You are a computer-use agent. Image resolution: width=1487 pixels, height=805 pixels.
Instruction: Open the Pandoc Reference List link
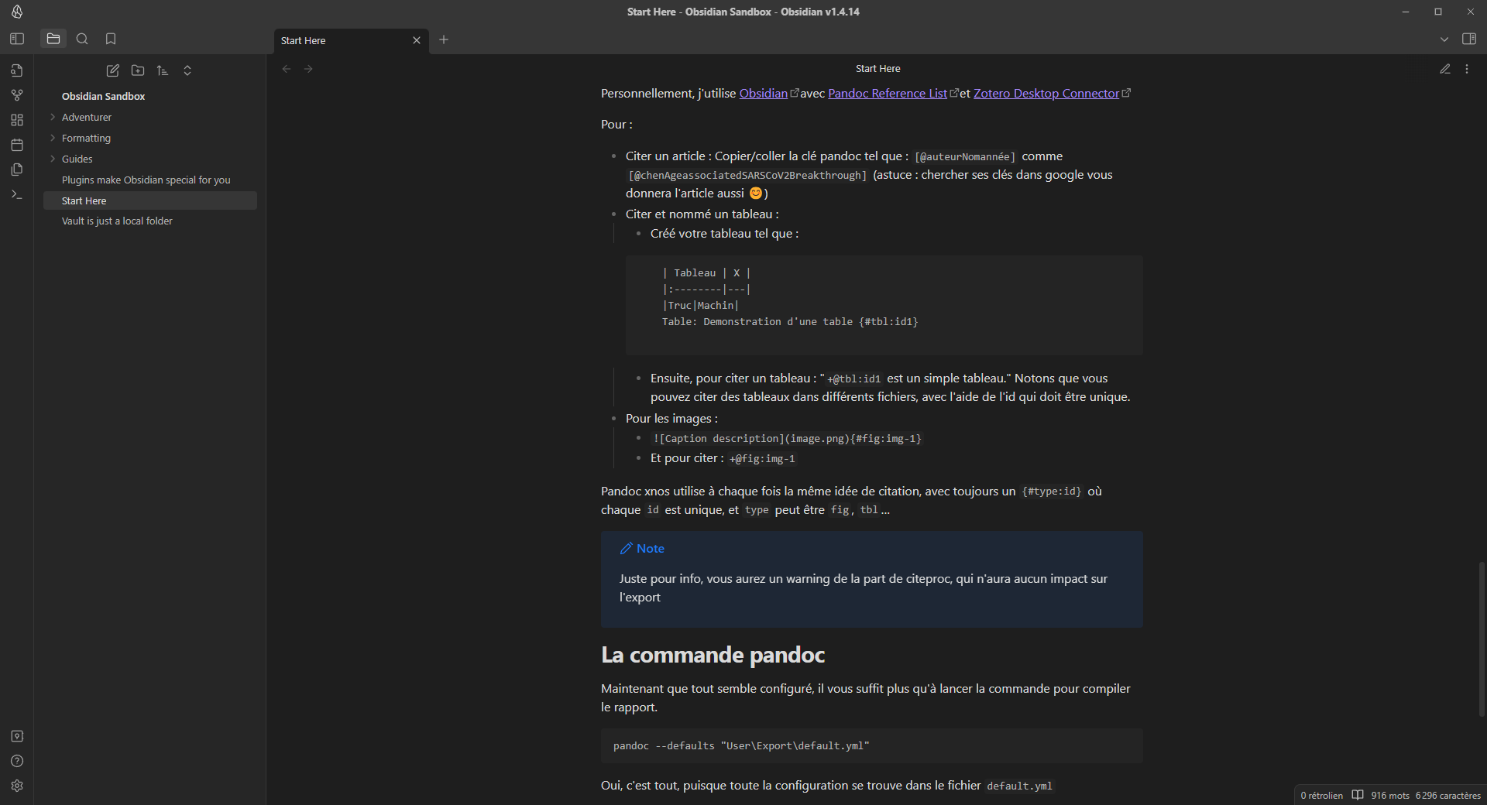click(888, 93)
